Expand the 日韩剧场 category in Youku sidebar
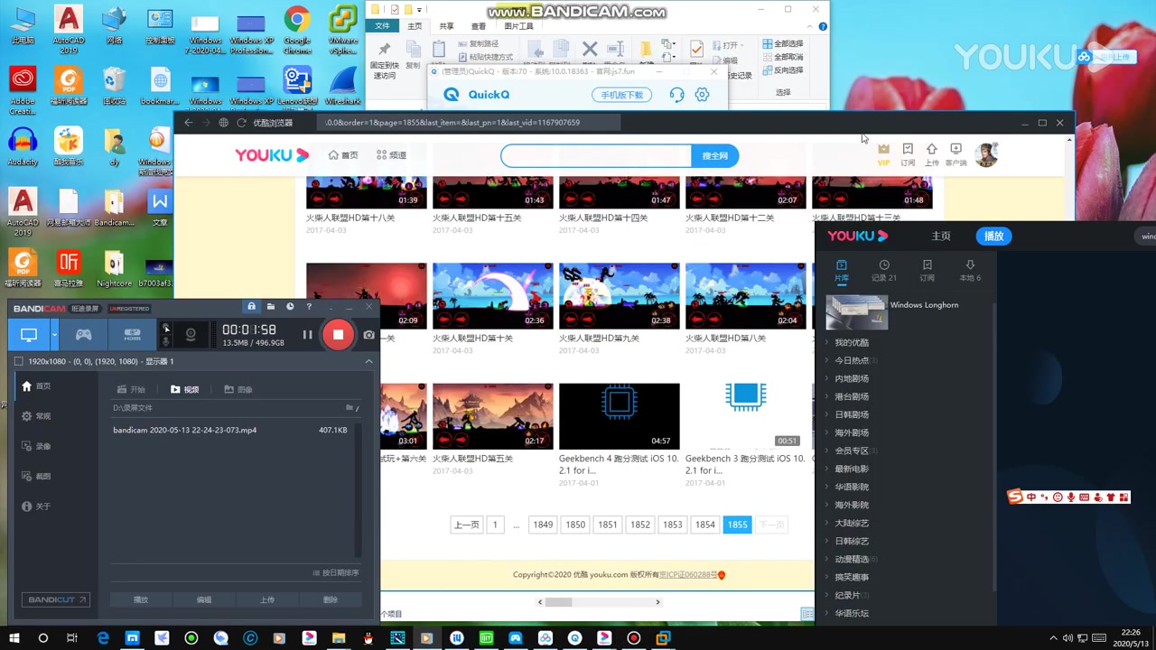 (x=851, y=414)
